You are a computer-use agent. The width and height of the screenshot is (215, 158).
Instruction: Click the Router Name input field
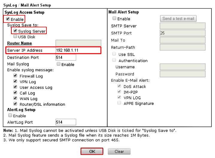click(x=78, y=43)
